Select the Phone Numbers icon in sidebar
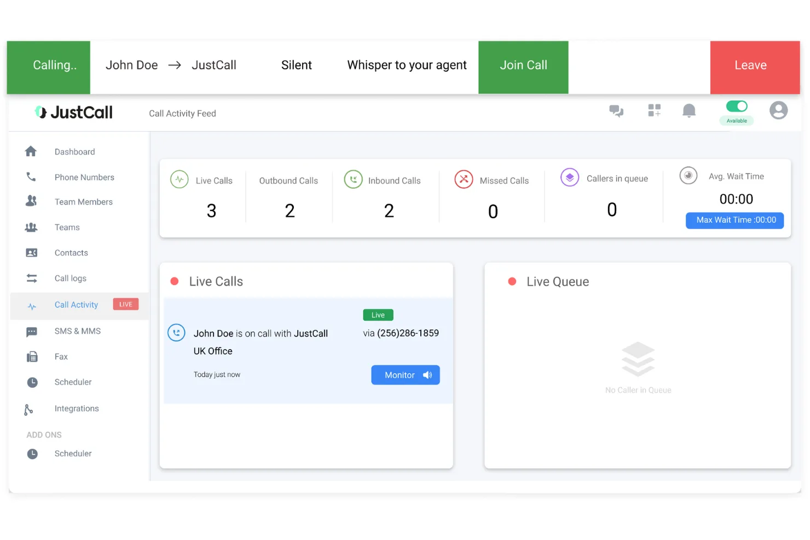 tap(31, 177)
